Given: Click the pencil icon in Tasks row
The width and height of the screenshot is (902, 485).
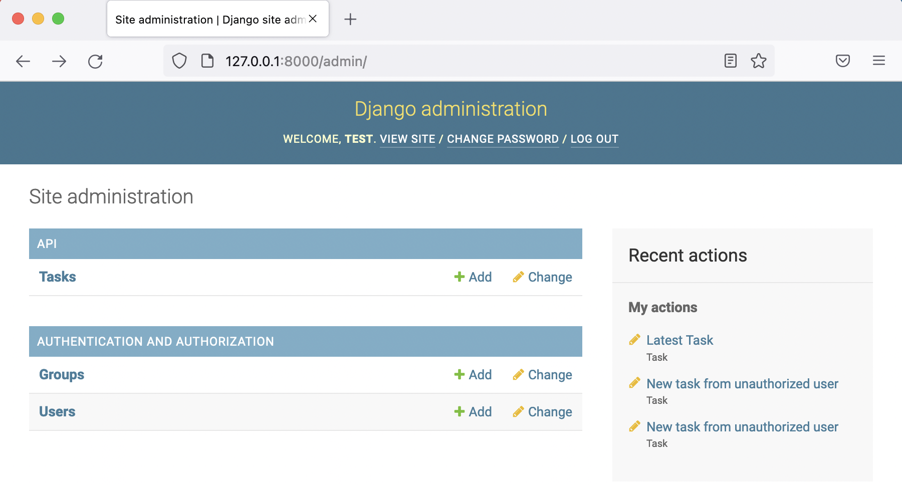Looking at the screenshot, I should pos(519,277).
